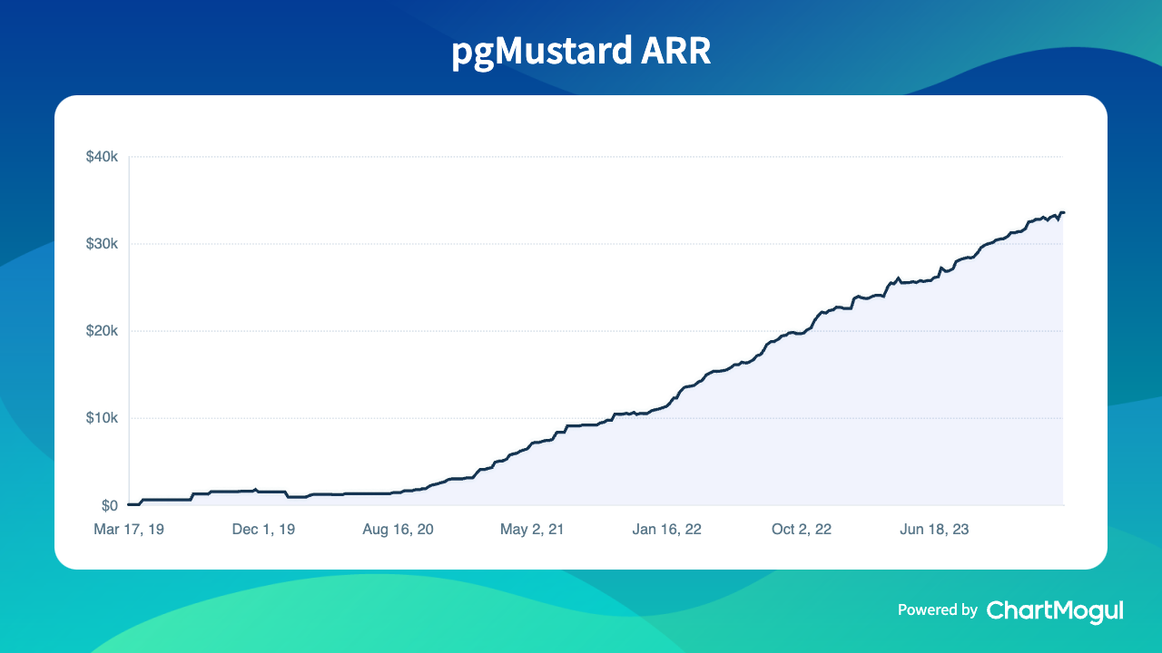The height and width of the screenshot is (653, 1162).
Task: Click the $30k y-axis label
Action: coord(102,244)
